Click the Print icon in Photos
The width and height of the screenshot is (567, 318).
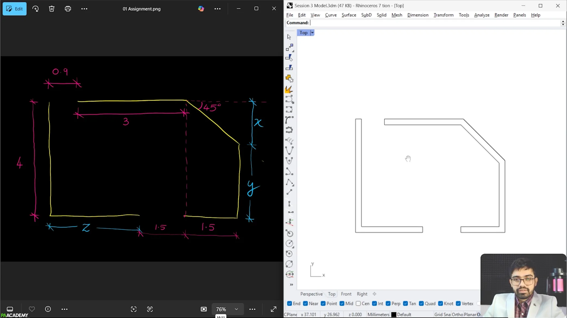(x=68, y=9)
